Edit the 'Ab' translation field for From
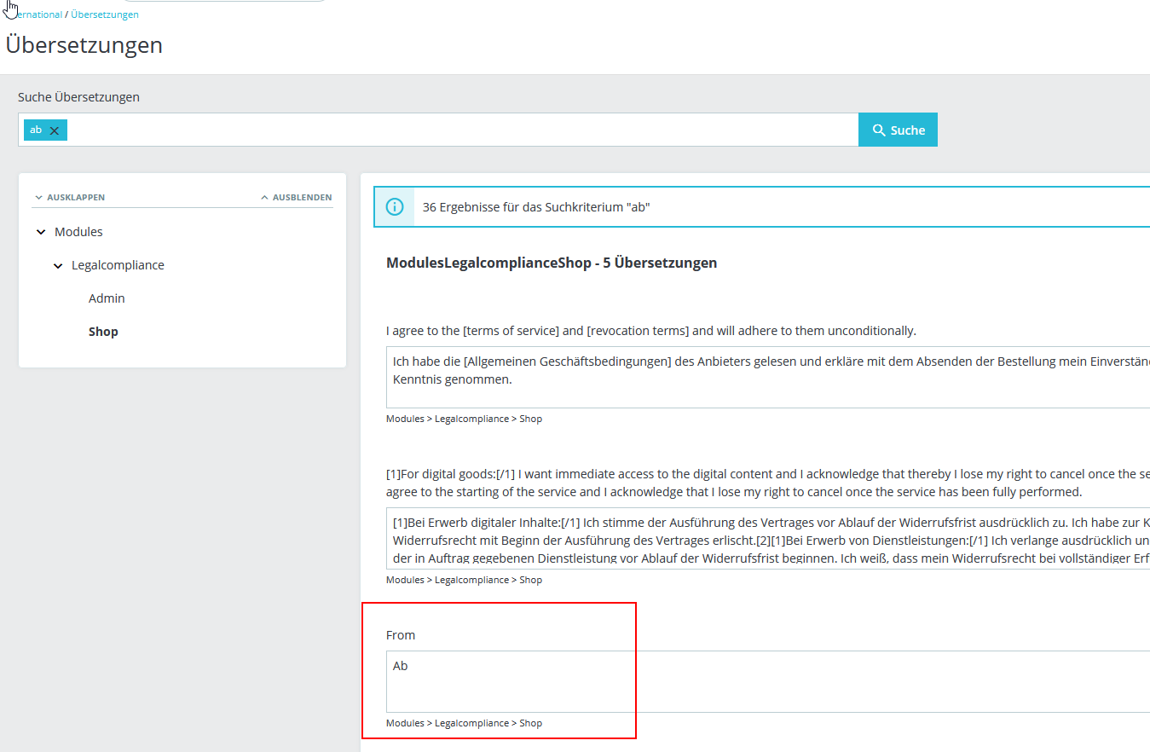Viewport: 1150px width, 752px height. point(767,681)
